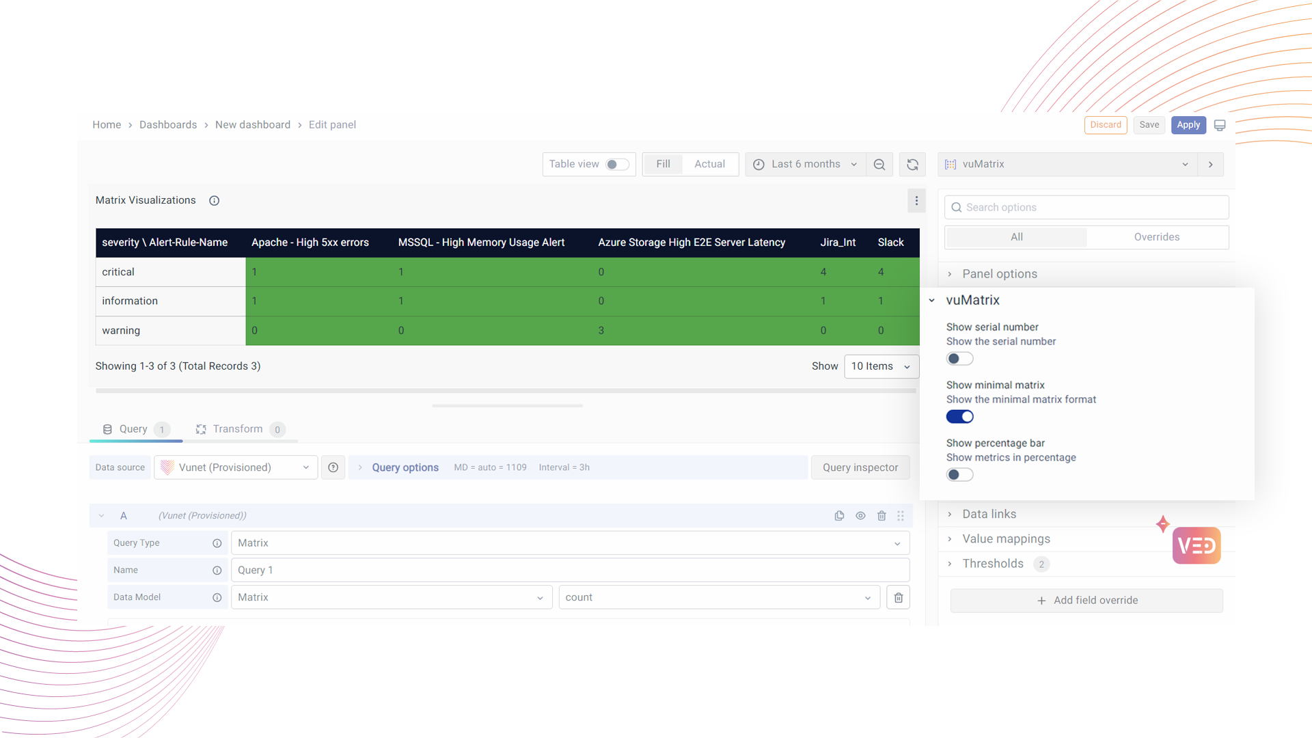Select the Overrides options tab
The image size is (1312, 738).
[x=1156, y=237]
